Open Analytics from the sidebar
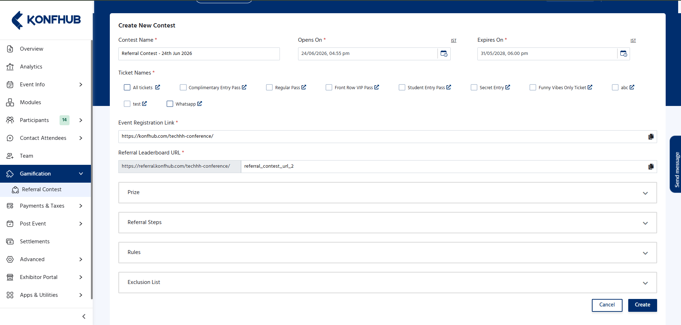The image size is (681, 325). pos(45,67)
